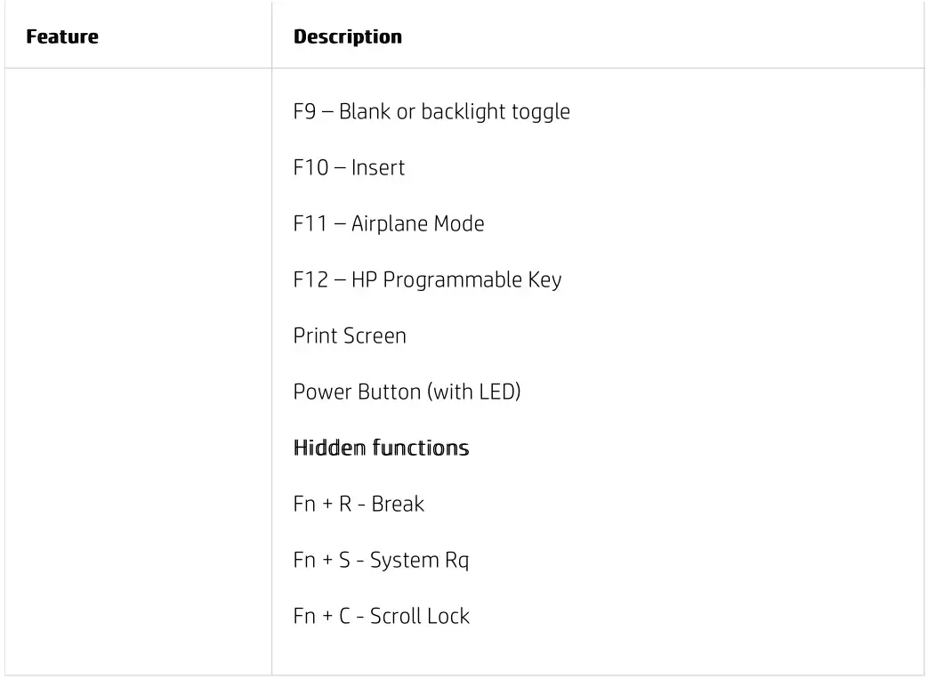Image resolution: width=927 pixels, height=679 pixels.
Task: Click the 'Scroll Lock' text
Action: 420,617
